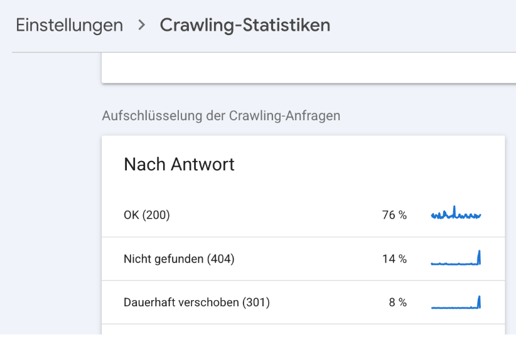Click the end spike in the 301 sparkline
The width and height of the screenshot is (516, 342).
(x=479, y=302)
